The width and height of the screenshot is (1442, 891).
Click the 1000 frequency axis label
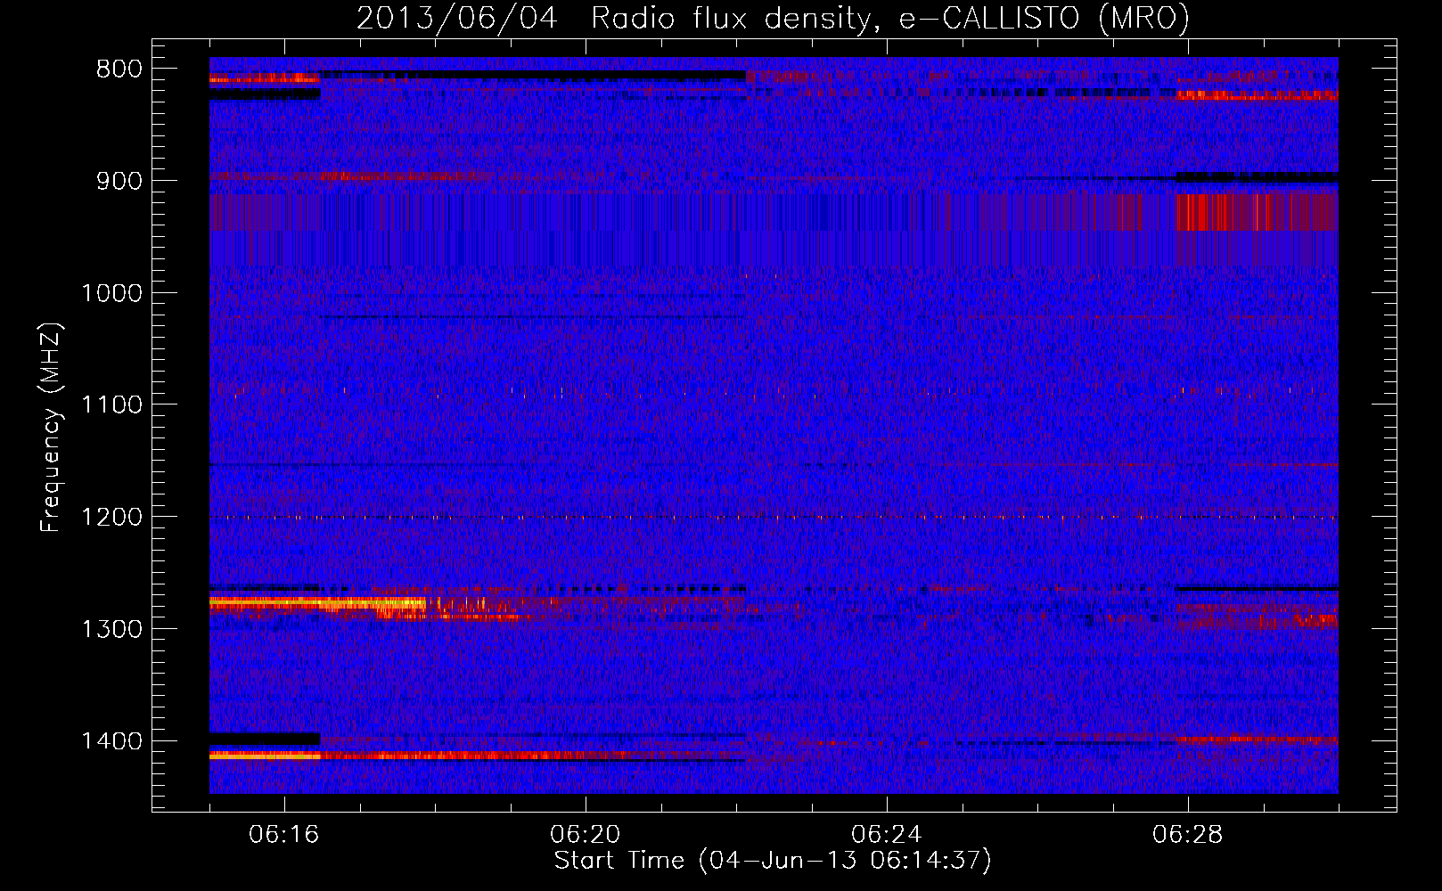[111, 294]
